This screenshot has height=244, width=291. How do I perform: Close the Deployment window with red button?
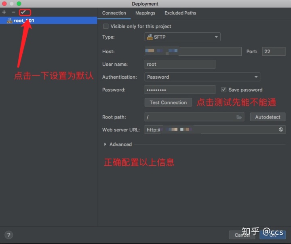[4, 4]
